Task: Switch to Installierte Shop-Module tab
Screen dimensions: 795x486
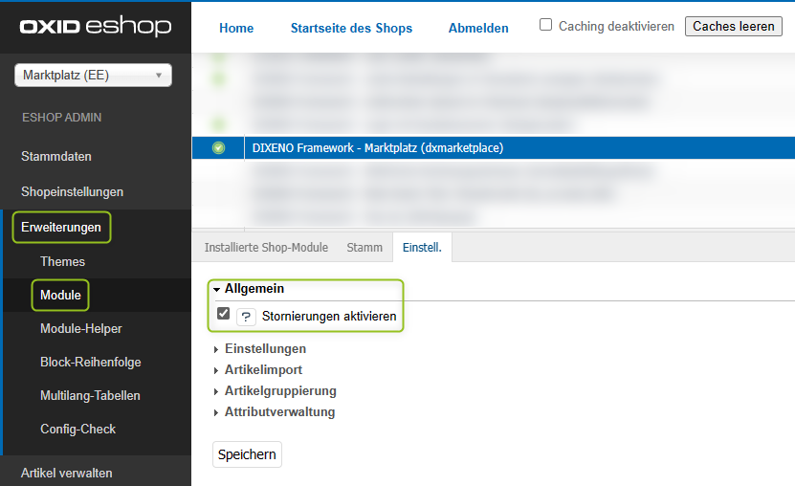Action: tap(266, 248)
